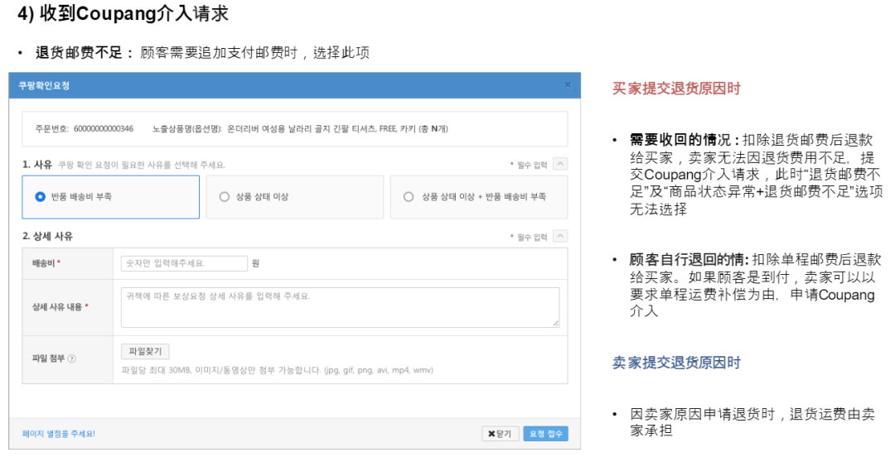Click the order number 60000000000346
This screenshot has height=457, width=895.
[104, 129]
